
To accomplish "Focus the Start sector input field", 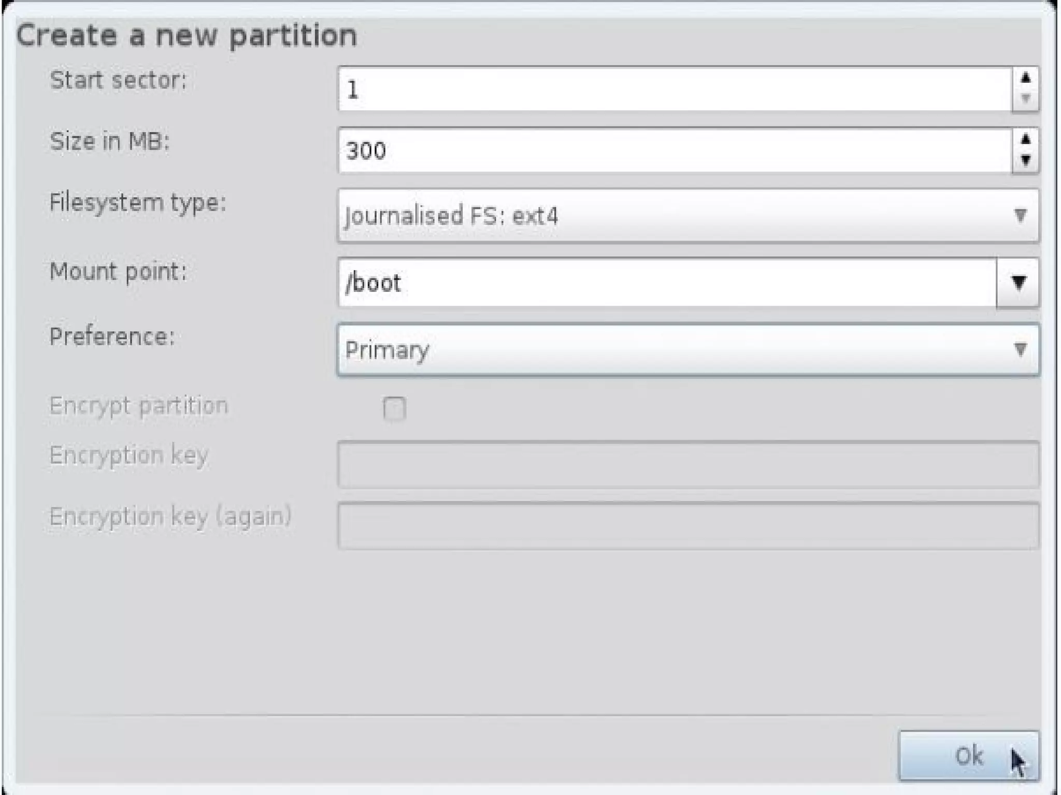I will (x=673, y=89).
